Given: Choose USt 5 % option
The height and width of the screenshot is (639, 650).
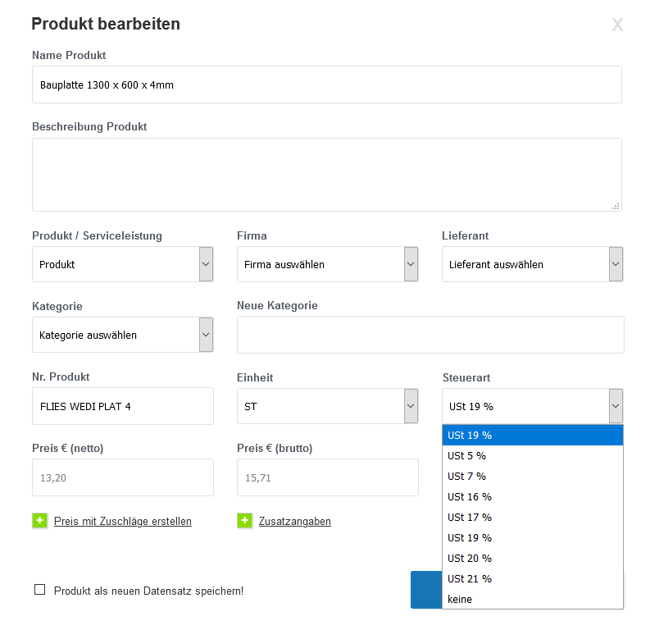Looking at the screenshot, I should coord(533,456).
